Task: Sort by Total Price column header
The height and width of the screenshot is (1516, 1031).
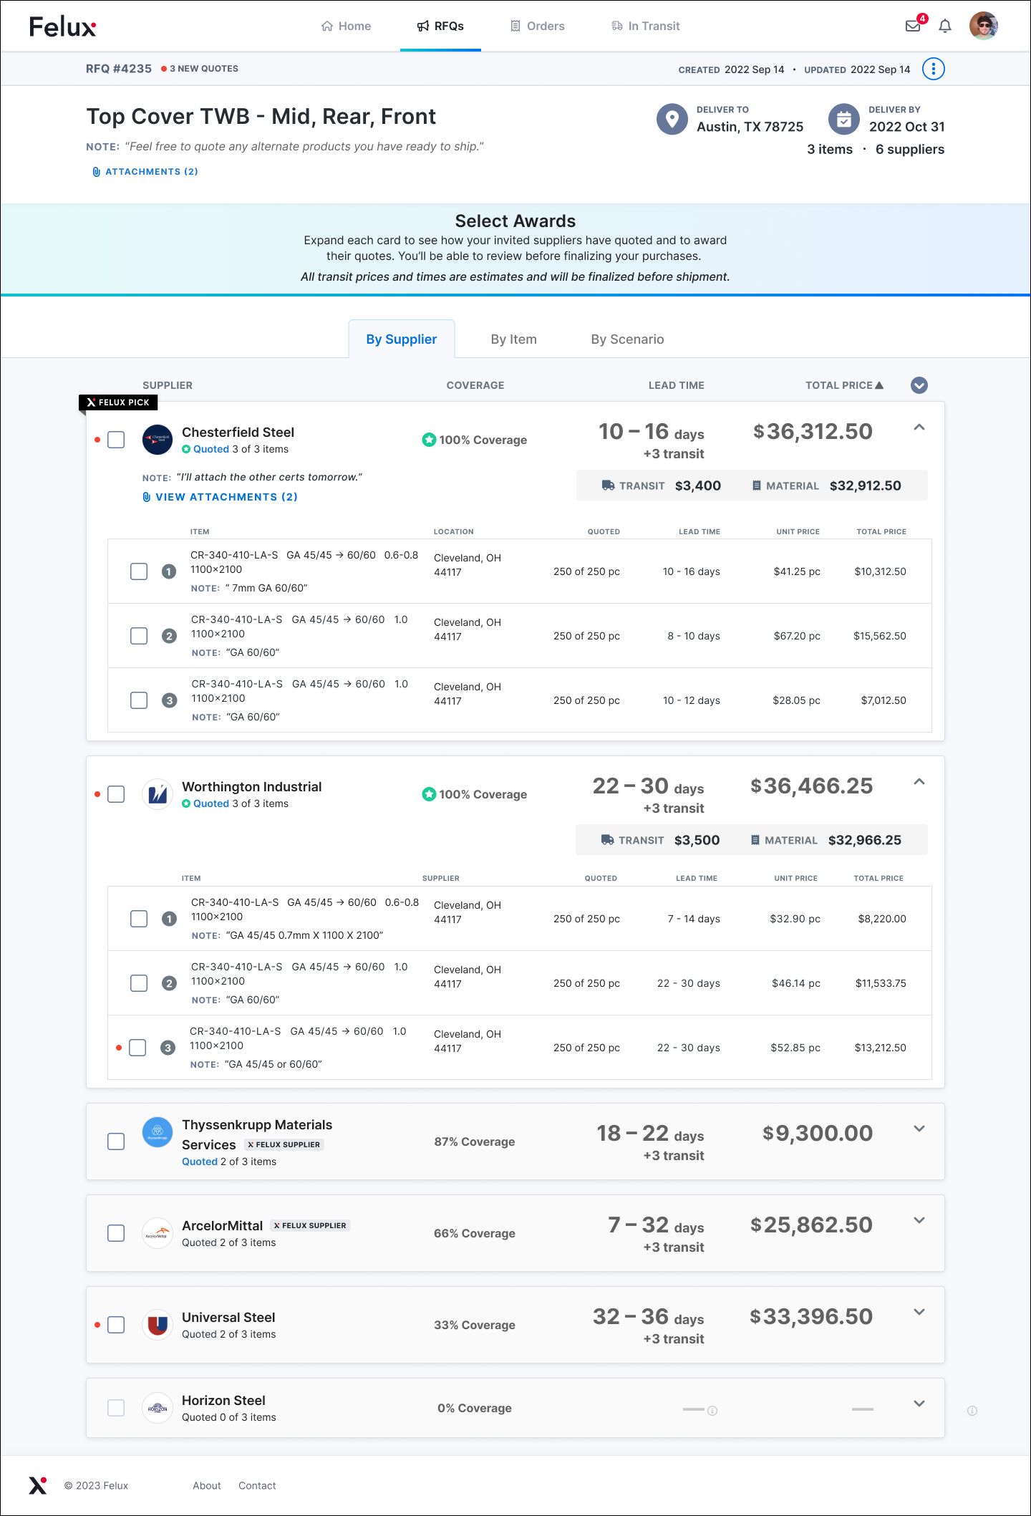Action: [844, 385]
